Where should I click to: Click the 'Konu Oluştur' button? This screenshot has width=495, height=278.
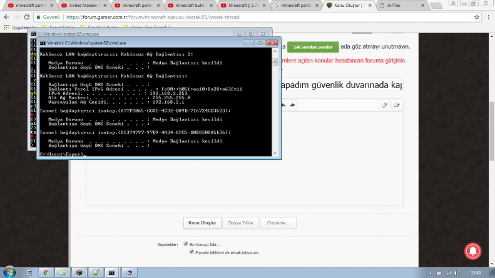(x=202, y=223)
